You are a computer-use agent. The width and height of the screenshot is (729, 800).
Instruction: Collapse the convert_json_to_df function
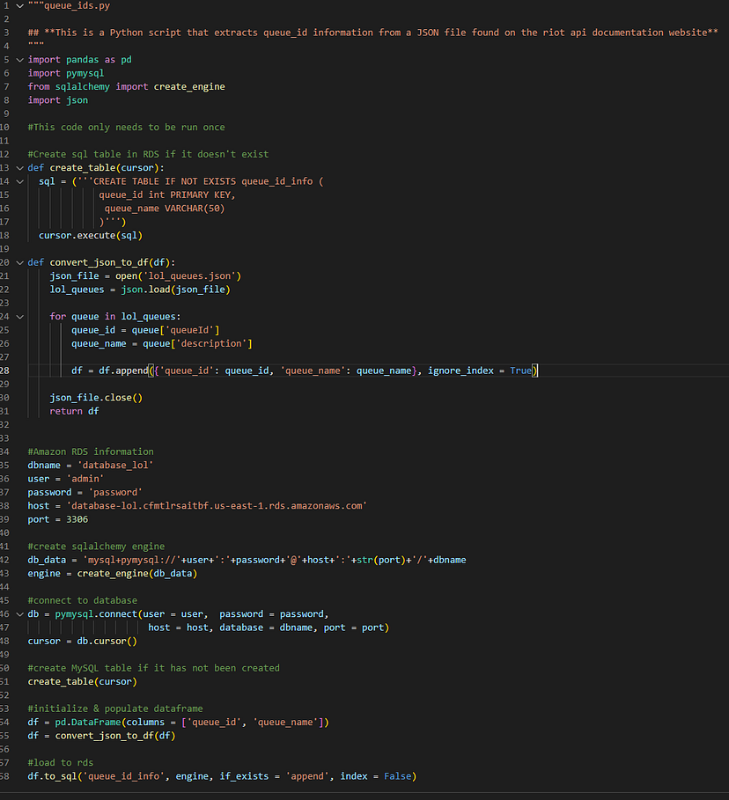point(20,261)
